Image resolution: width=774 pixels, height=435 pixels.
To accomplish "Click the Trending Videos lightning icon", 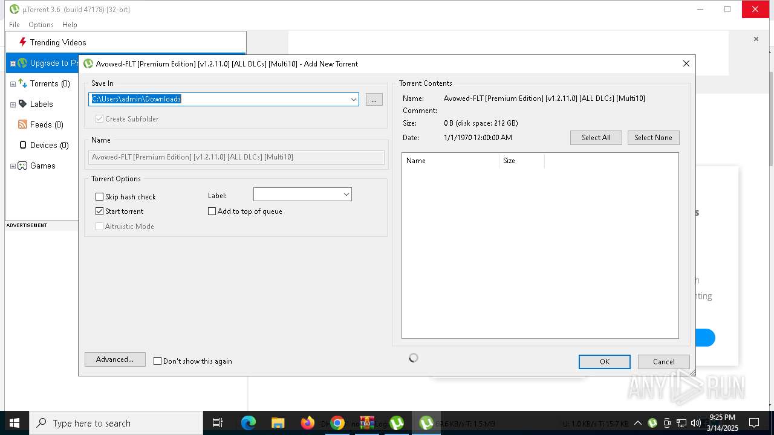I will (x=23, y=42).
